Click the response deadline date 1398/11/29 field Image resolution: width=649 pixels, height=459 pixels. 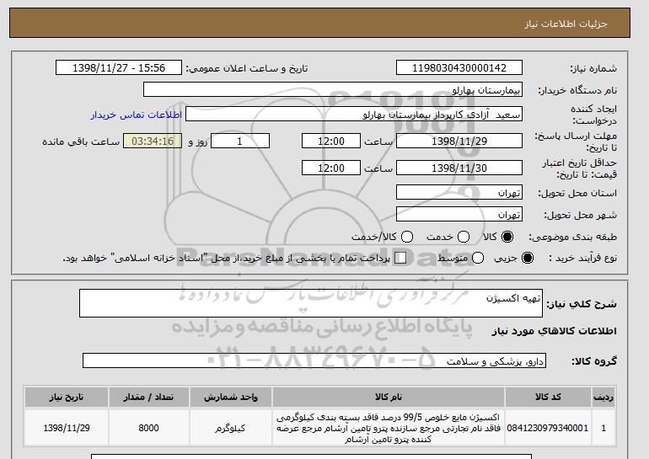459,141
